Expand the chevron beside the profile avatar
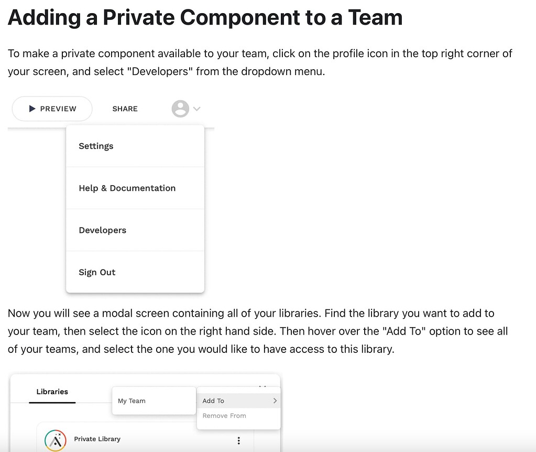Viewport: 536px width, 452px height. tap(197, 109)
